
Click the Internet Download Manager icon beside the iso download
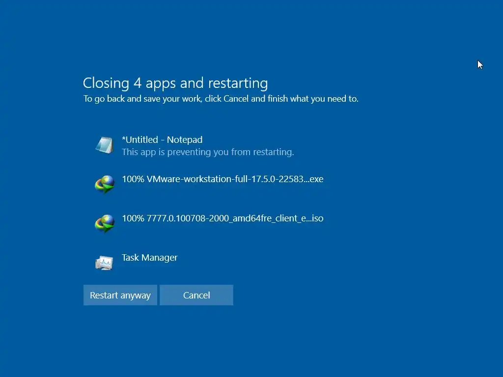[105, 223]
